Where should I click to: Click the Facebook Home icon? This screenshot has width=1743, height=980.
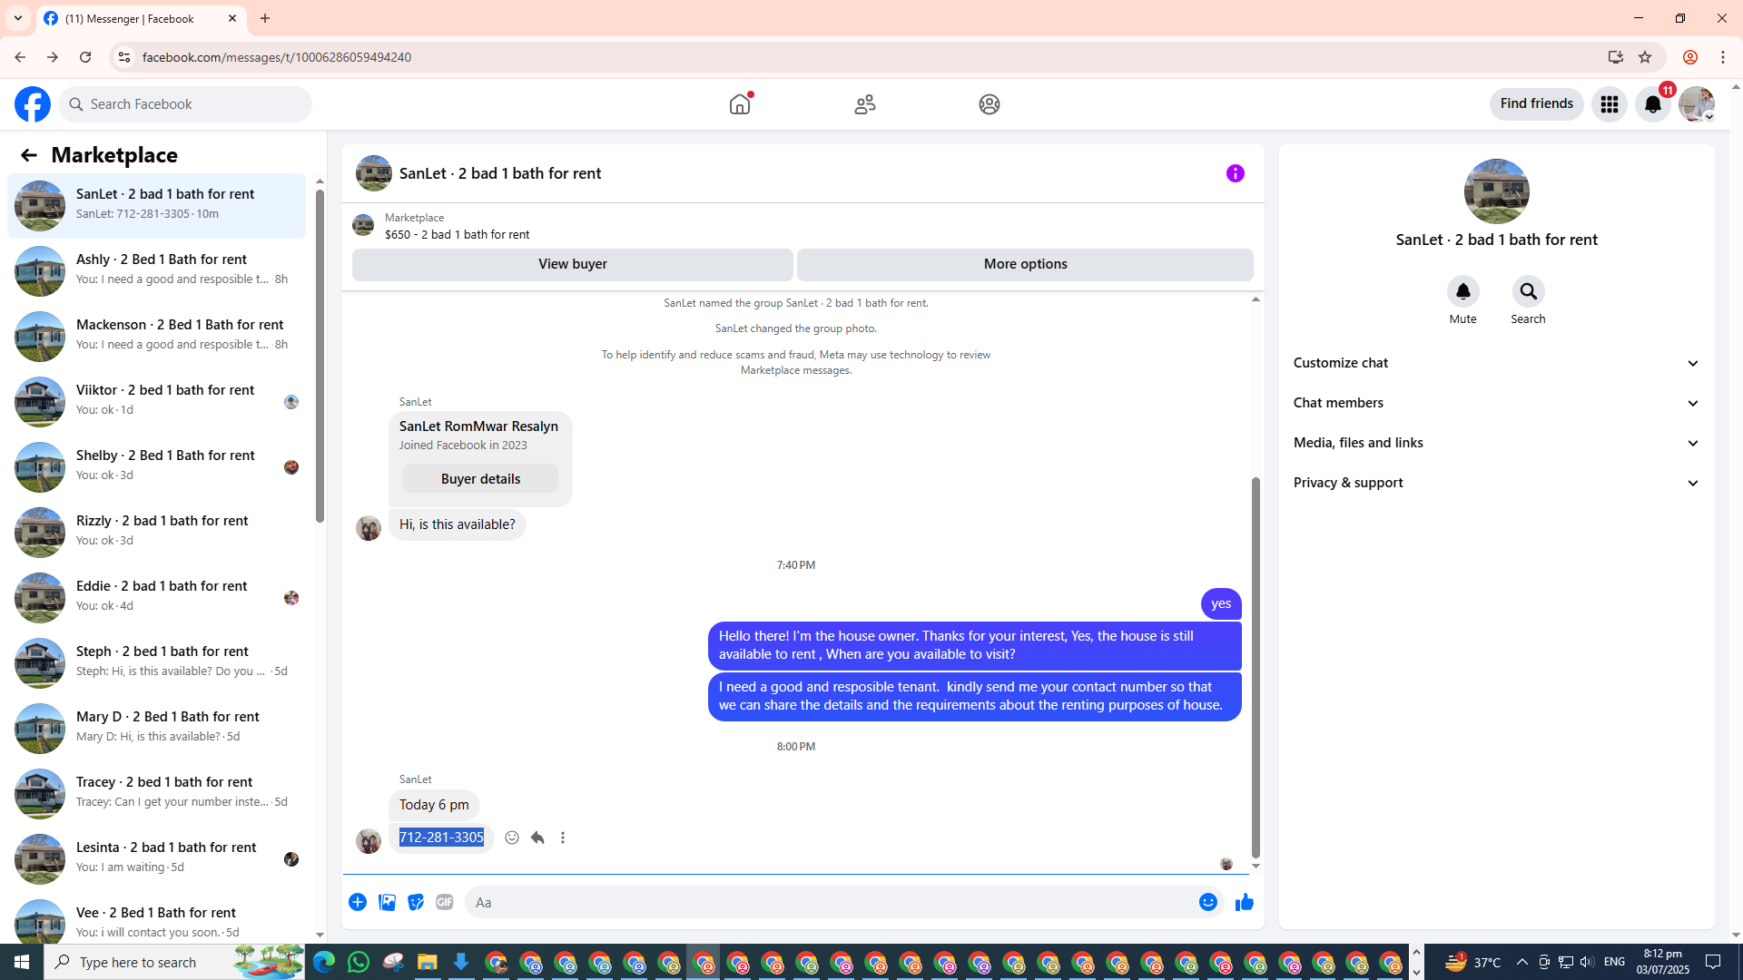coord(740,104)
